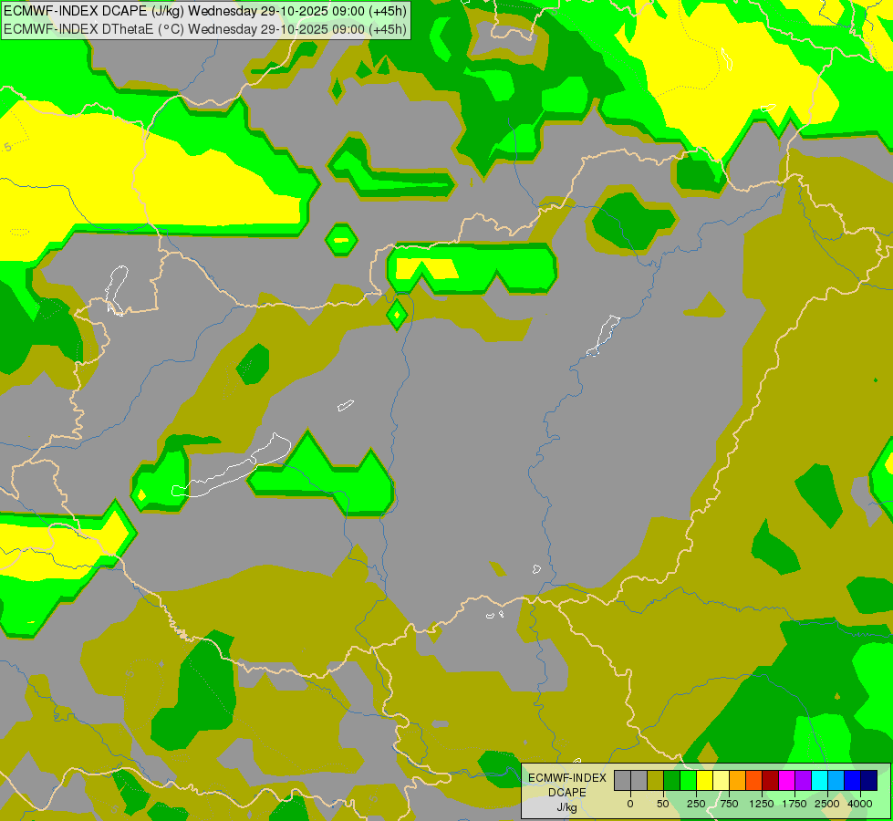The width and height of the screenshot is (893, 821).
Task: Click the legend label '250'
Action: [x=696, y=804]
